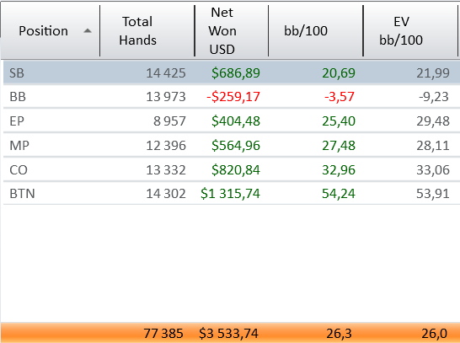Image resolution: width=460 pixels, height=343 pixels.
Task: Sort by bb/100 column header
Action: click(x=316, y=31)
